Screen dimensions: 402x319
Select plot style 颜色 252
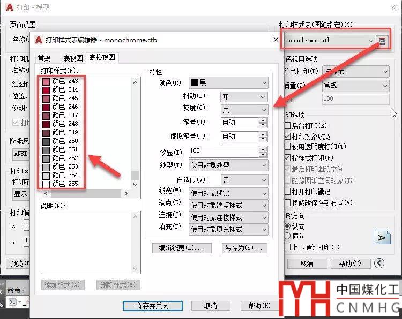(65, 158)
